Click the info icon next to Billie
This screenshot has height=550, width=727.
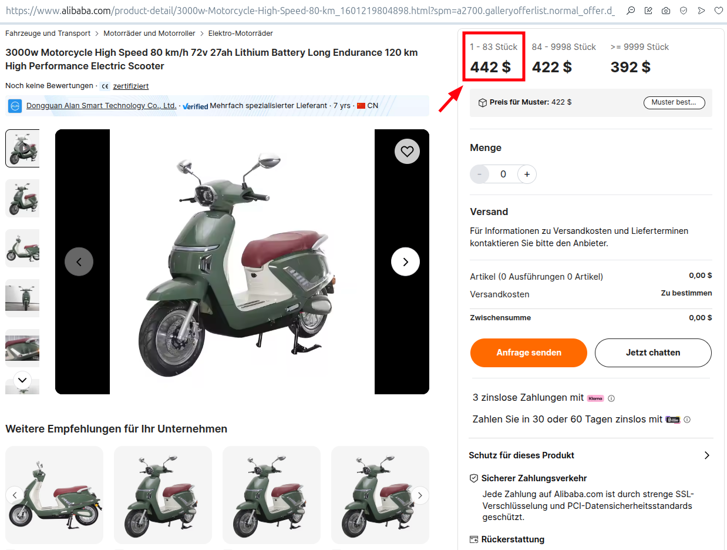pos(687,420)
